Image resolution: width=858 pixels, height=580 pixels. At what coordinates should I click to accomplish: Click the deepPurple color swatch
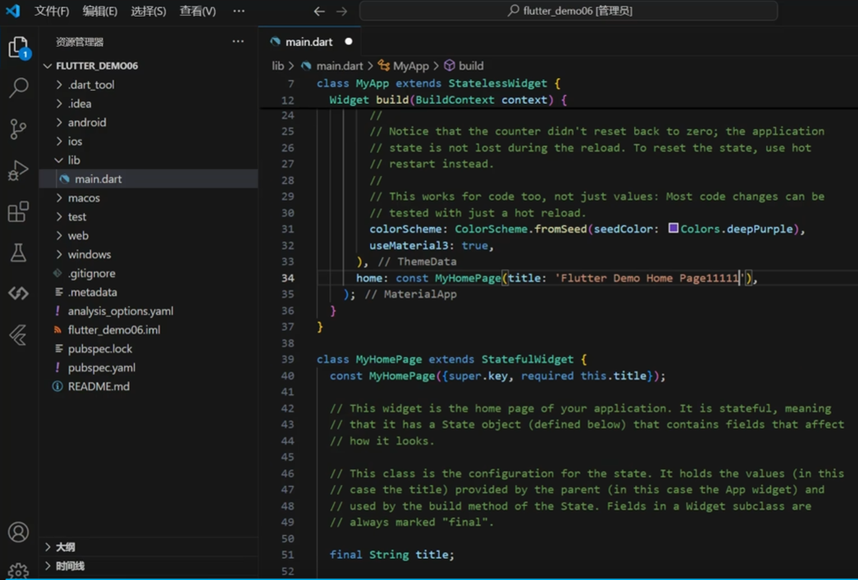click(x=673, y=229)
